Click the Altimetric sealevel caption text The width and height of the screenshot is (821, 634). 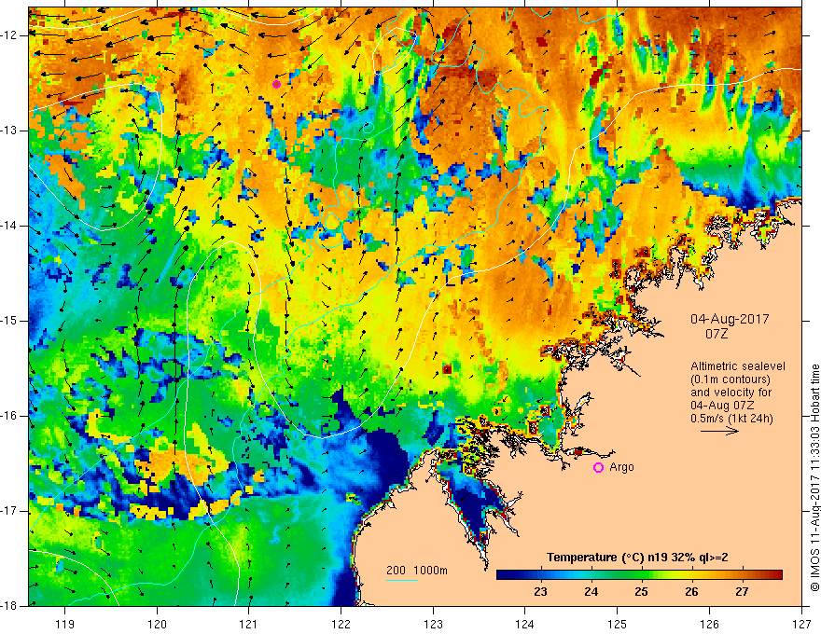[738, 366]
